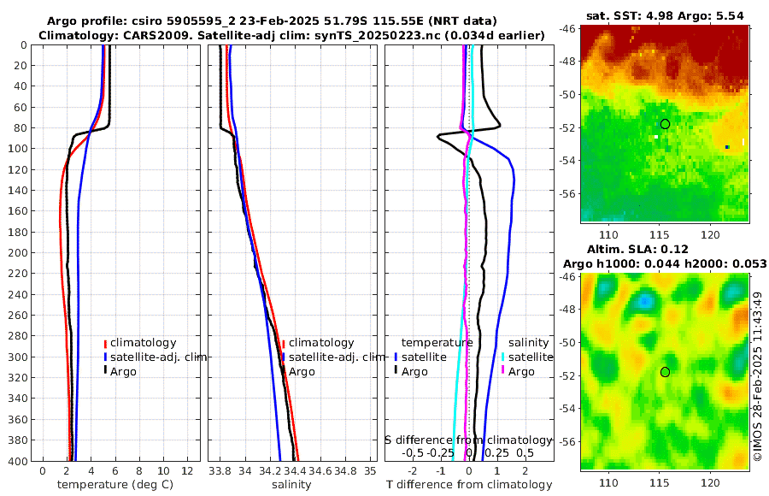The image size is (769, 496).
Task: Click black Argo swatch in salinity legend
Action: pos(284,372)
